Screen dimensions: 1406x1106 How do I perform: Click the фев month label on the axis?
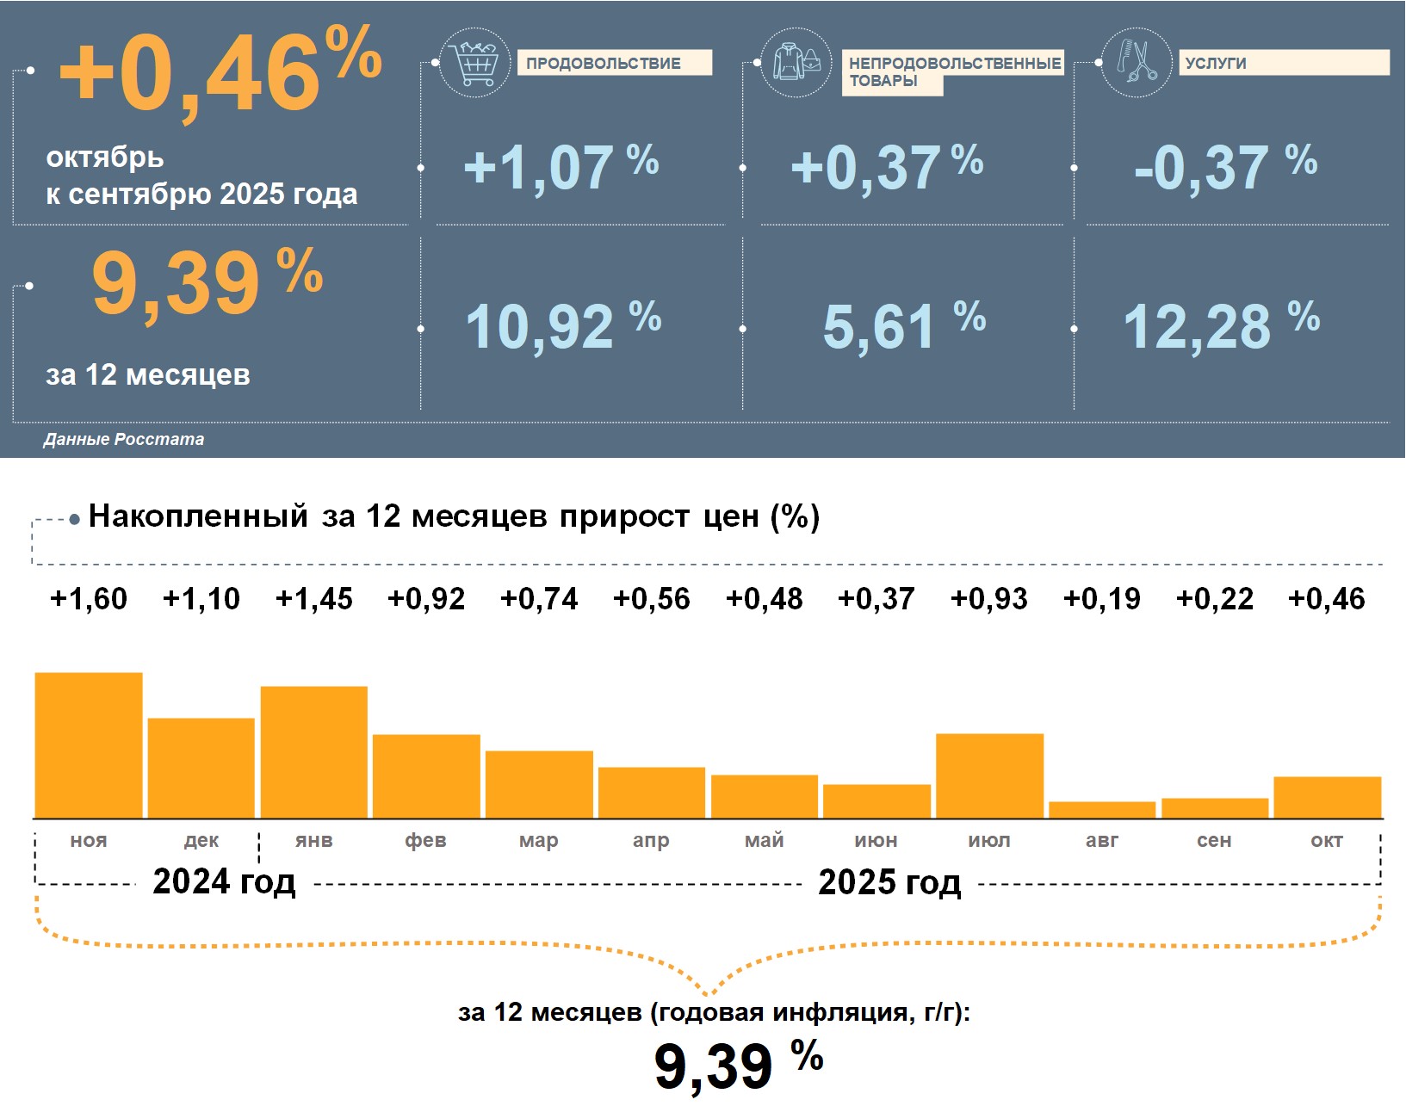pyautogui.click(x=425, y=840)
